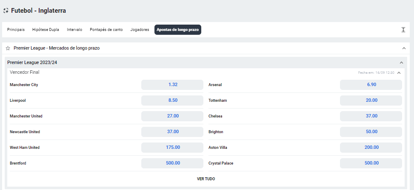This screenshot has height=190, width=414.
Task: Pick Arsenal odds 6.90
Action: click(371, 85)
